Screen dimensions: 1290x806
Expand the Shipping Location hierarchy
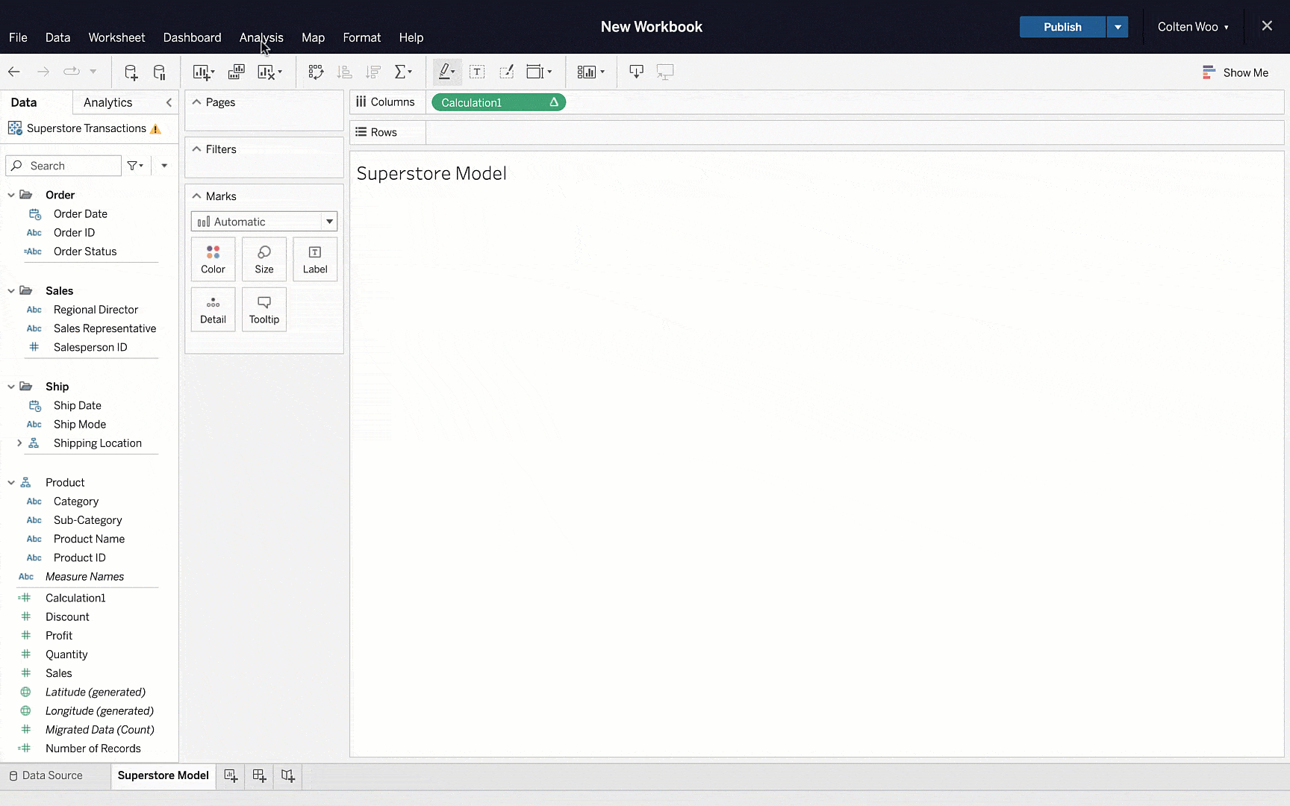[x=19, y=443]
